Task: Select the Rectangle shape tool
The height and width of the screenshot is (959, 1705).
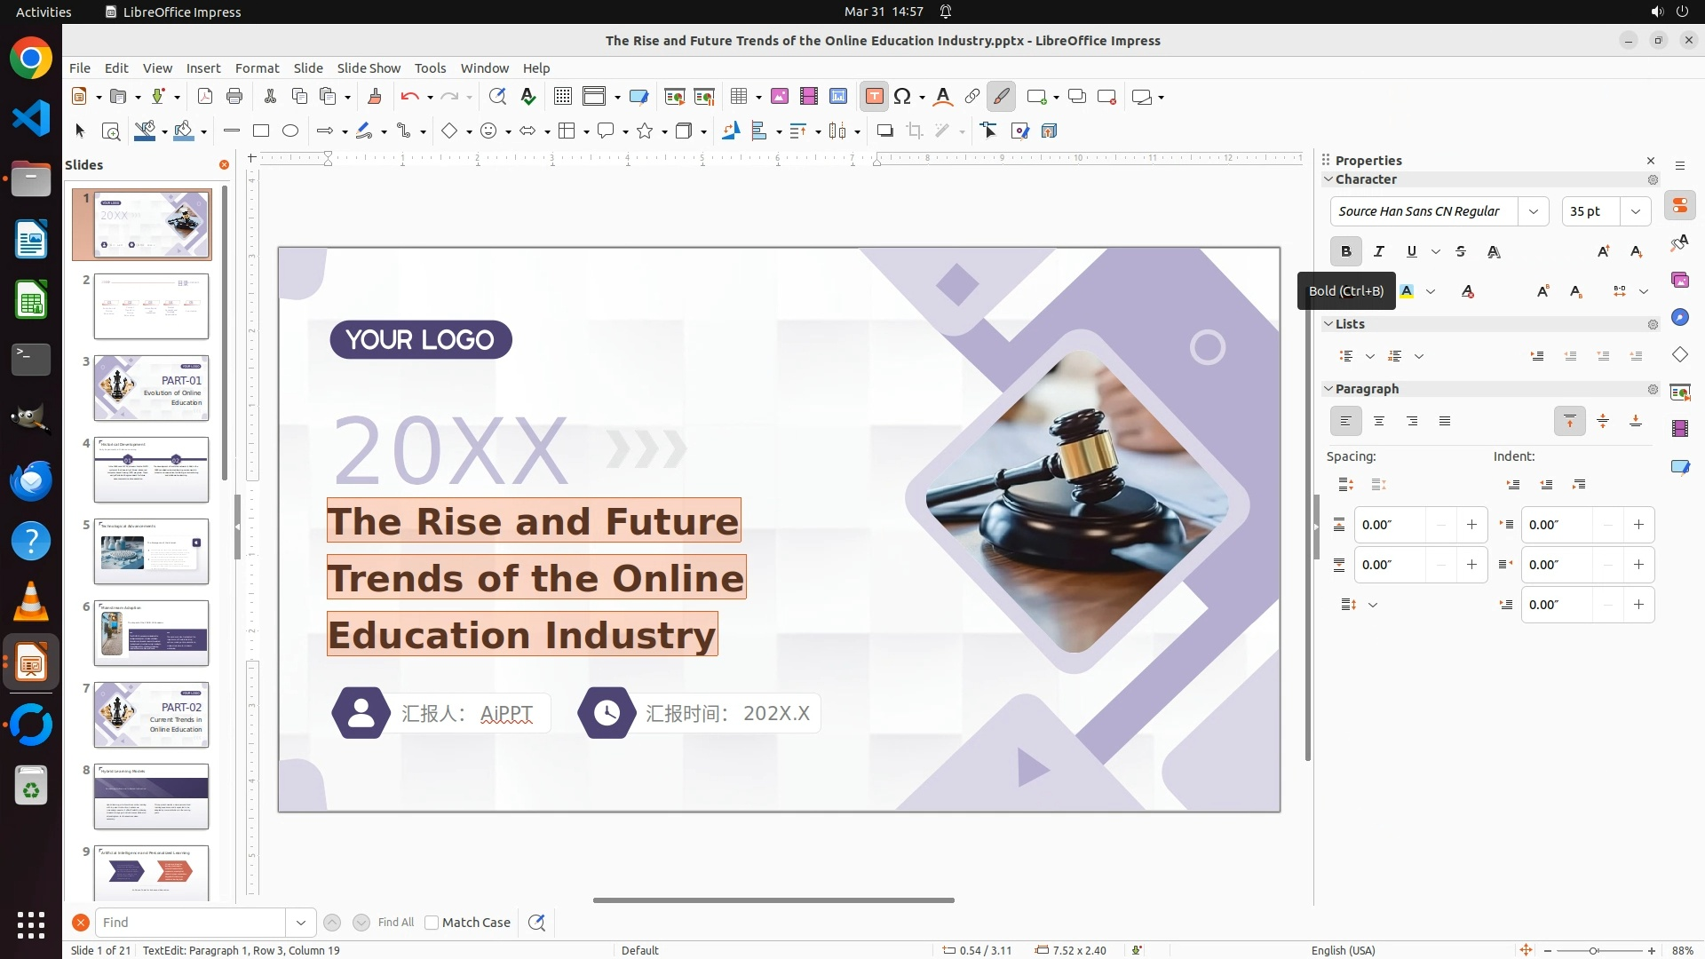Action: tap(261, 131)
